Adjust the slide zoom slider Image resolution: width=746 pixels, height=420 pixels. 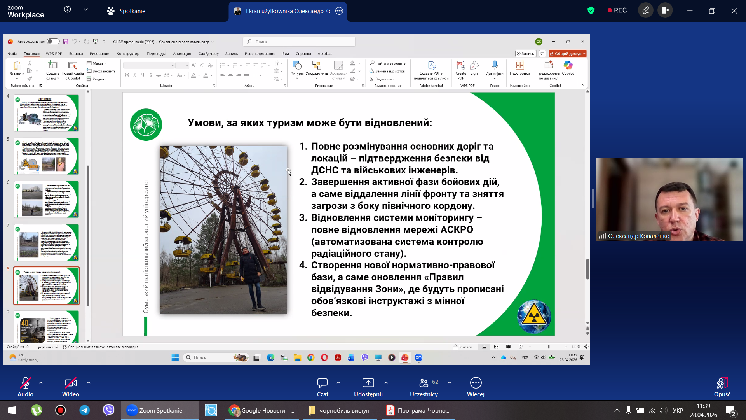[x=548, y=346]
